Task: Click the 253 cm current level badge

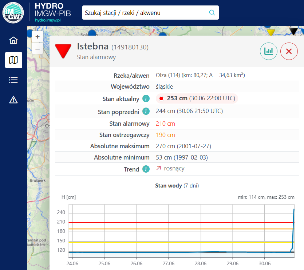Action: [x=197, y=98]
